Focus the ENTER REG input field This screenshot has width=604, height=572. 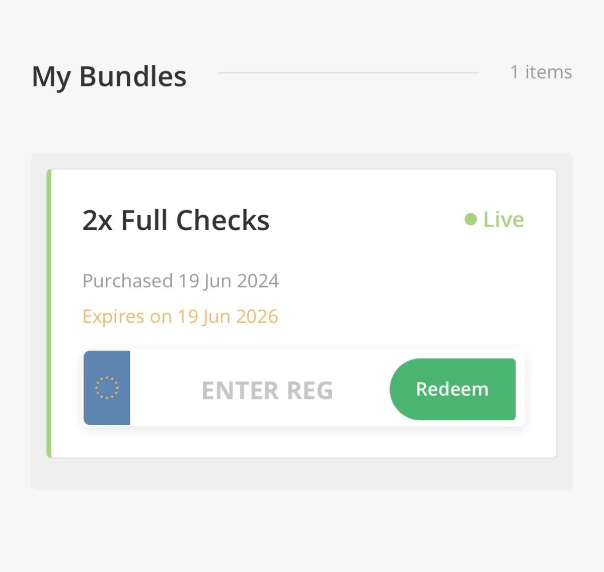[x=267, y=390]
